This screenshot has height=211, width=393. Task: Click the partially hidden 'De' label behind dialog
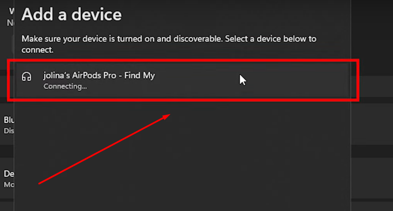pos(9,174)
